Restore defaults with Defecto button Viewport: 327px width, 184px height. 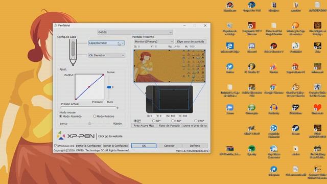tap(195, 146)
